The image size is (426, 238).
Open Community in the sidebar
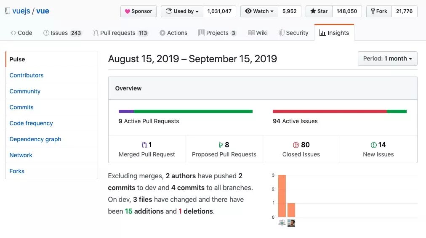click(x=52, y=91)
